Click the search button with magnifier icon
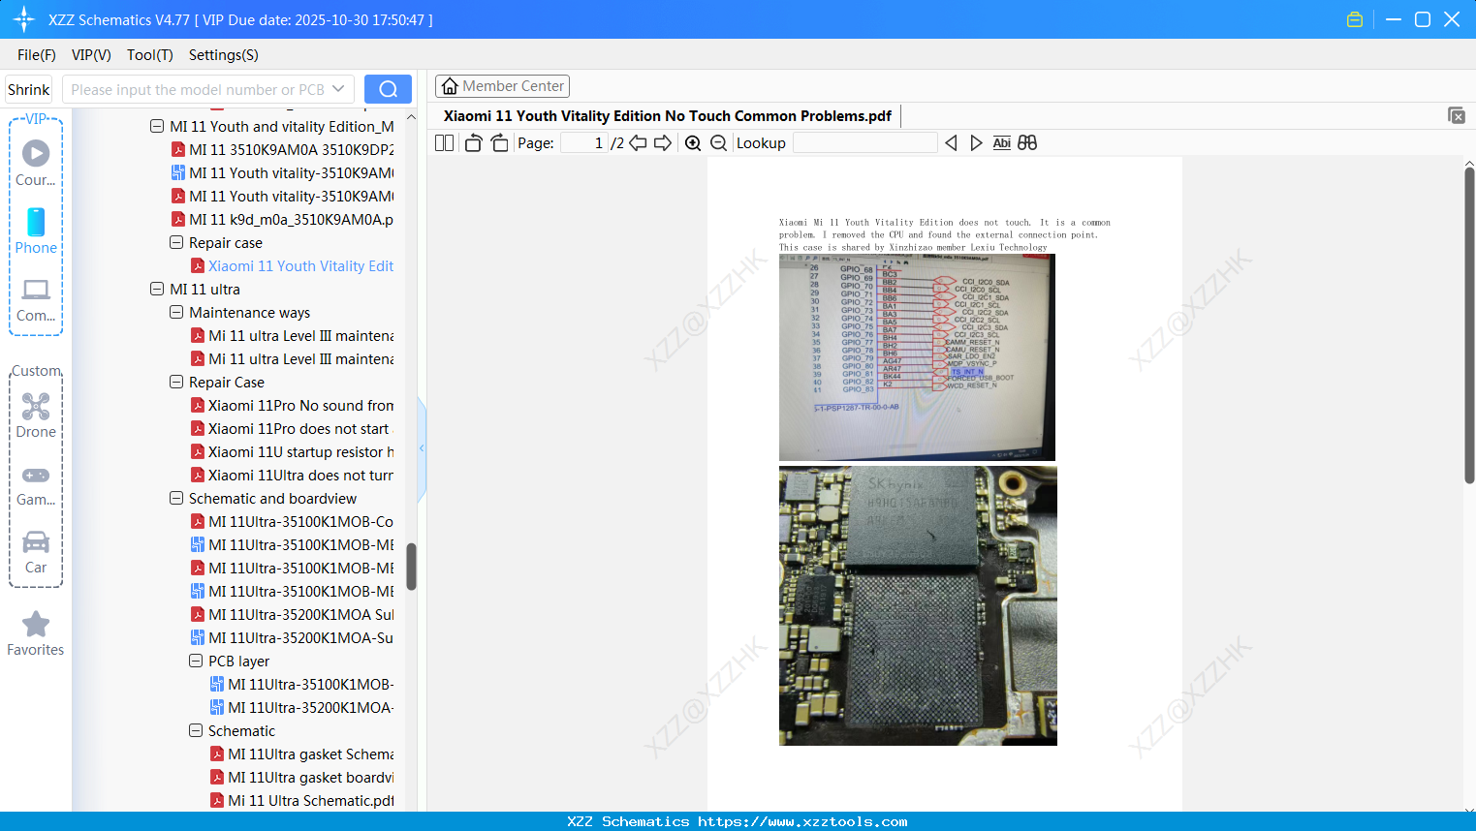Viewport: 1476px width, 831px height. 388,89
